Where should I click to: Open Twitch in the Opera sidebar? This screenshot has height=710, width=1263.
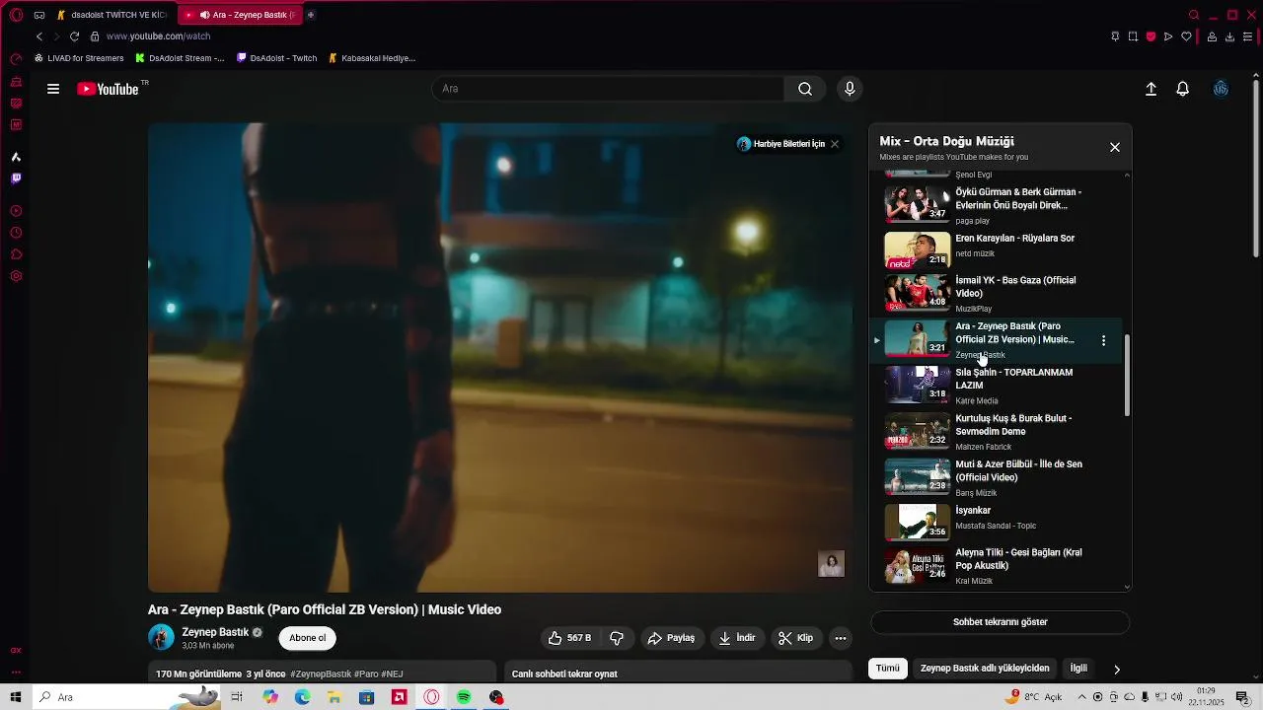pos(16,178)
